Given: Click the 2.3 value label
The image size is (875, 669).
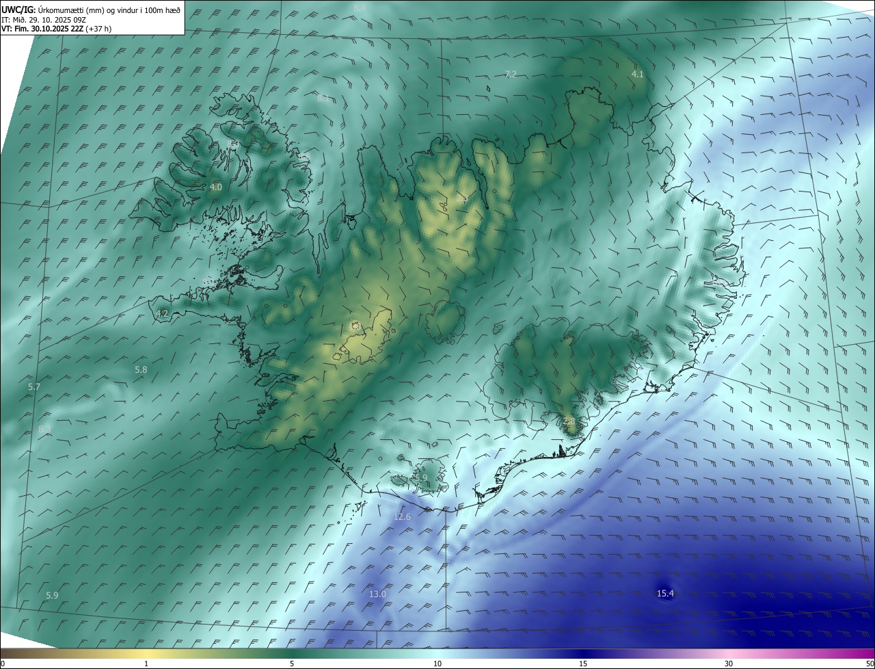Looking at the screenshot, I should click(x=461, y=198).
